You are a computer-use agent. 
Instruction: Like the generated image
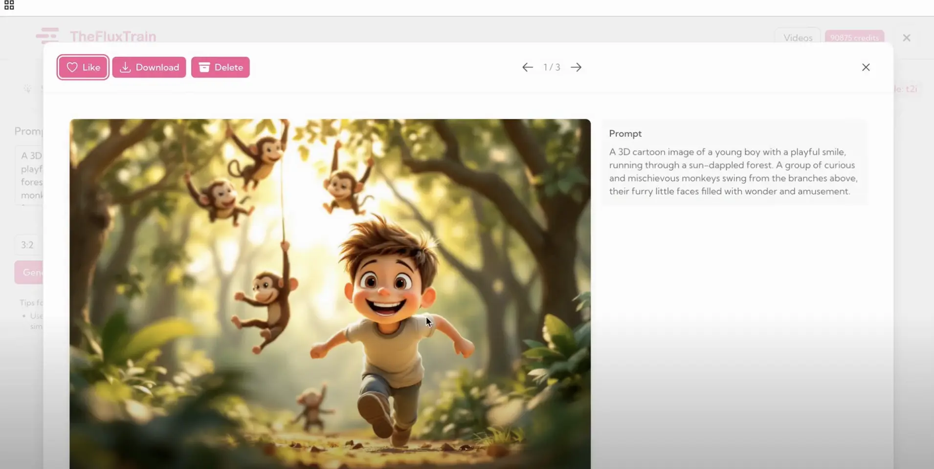(83, 67)
